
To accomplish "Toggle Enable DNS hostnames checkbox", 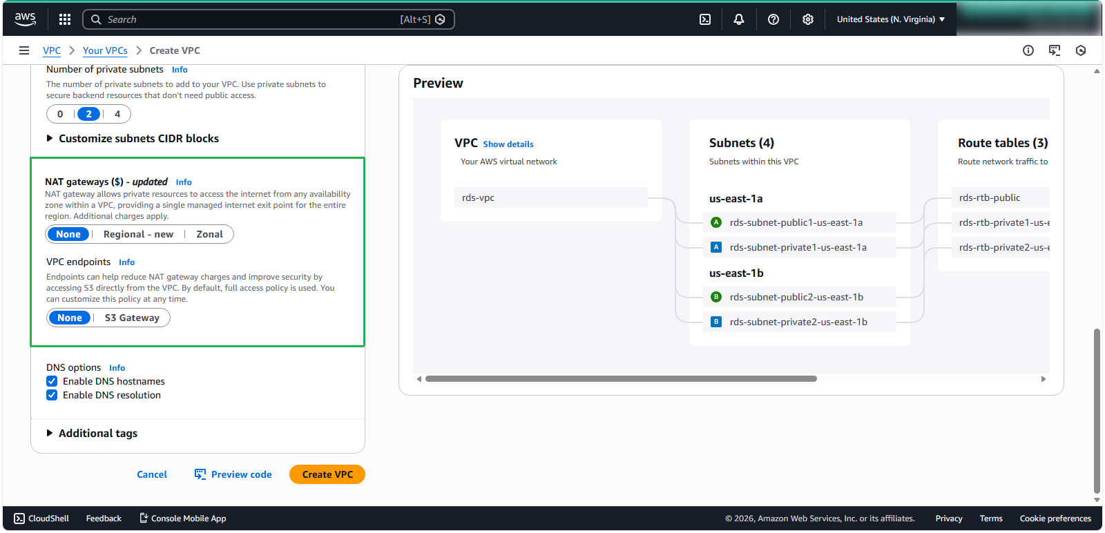I will (x=52, y=381).
